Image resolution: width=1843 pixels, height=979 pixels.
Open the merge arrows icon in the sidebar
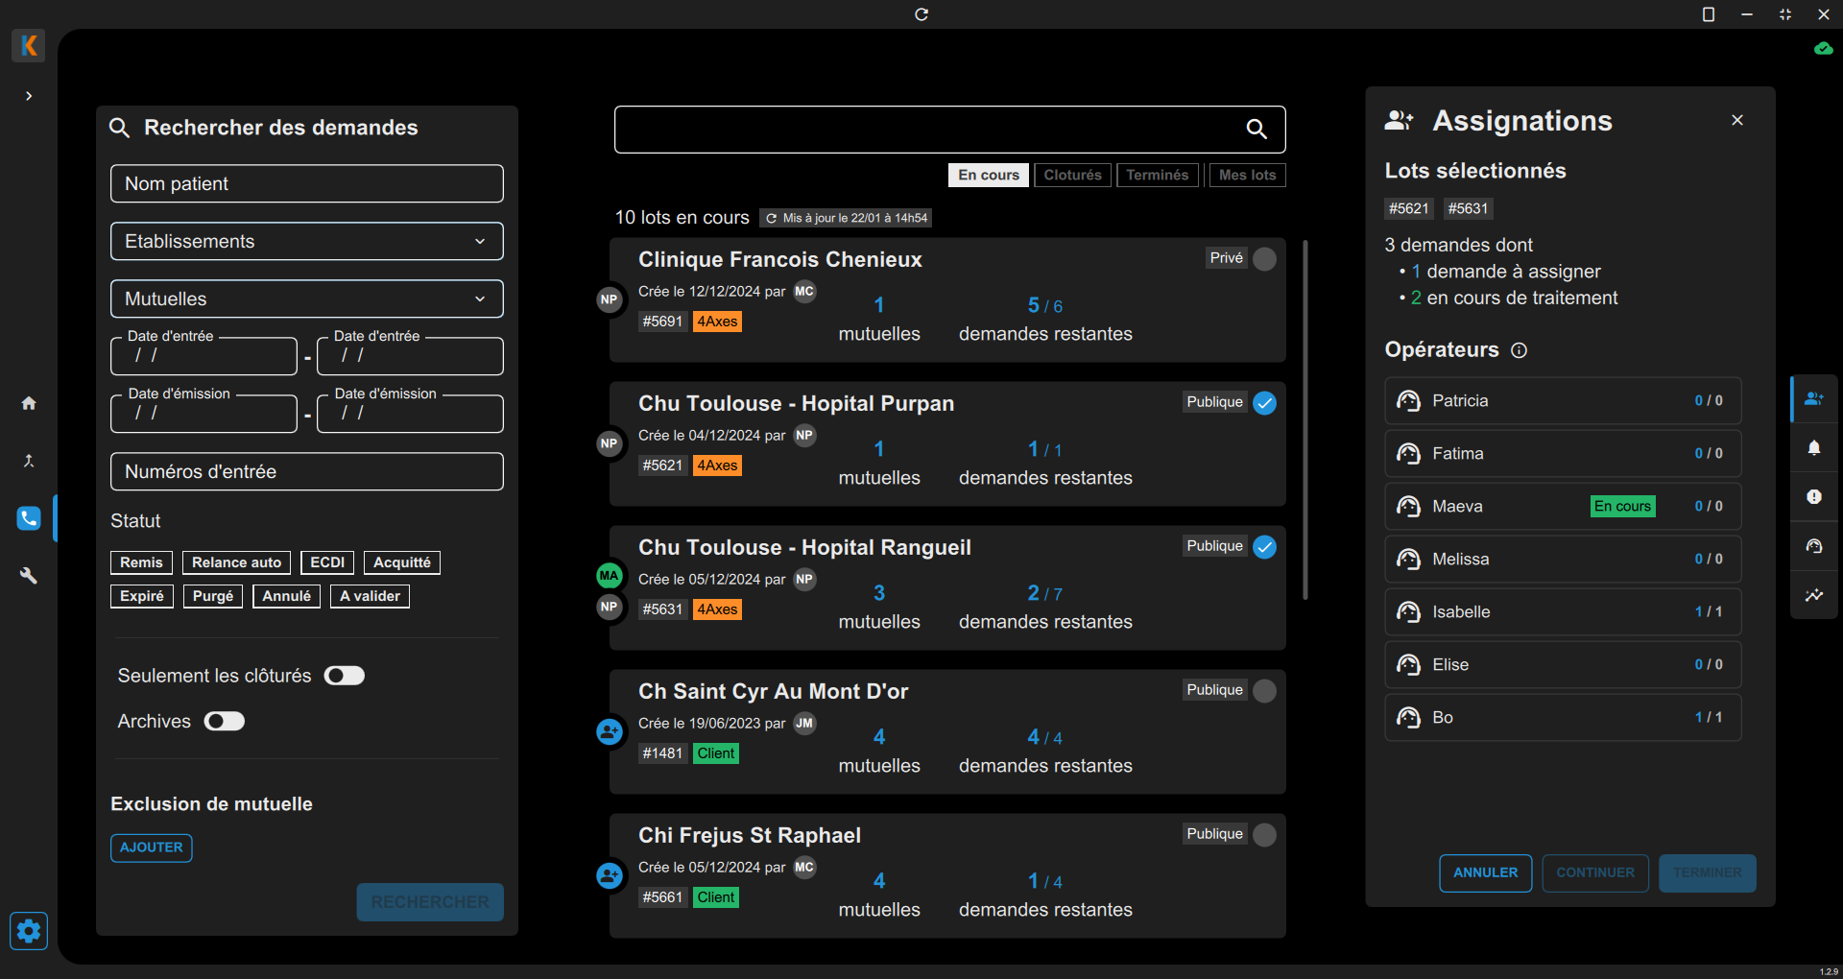29,461
